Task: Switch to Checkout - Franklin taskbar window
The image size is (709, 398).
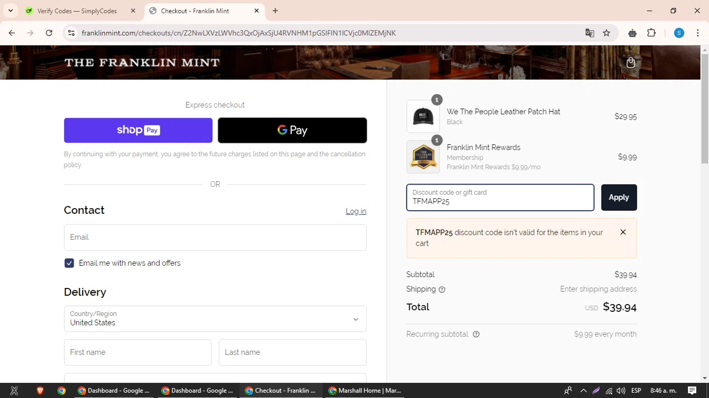Action: [x=280, y=390]
